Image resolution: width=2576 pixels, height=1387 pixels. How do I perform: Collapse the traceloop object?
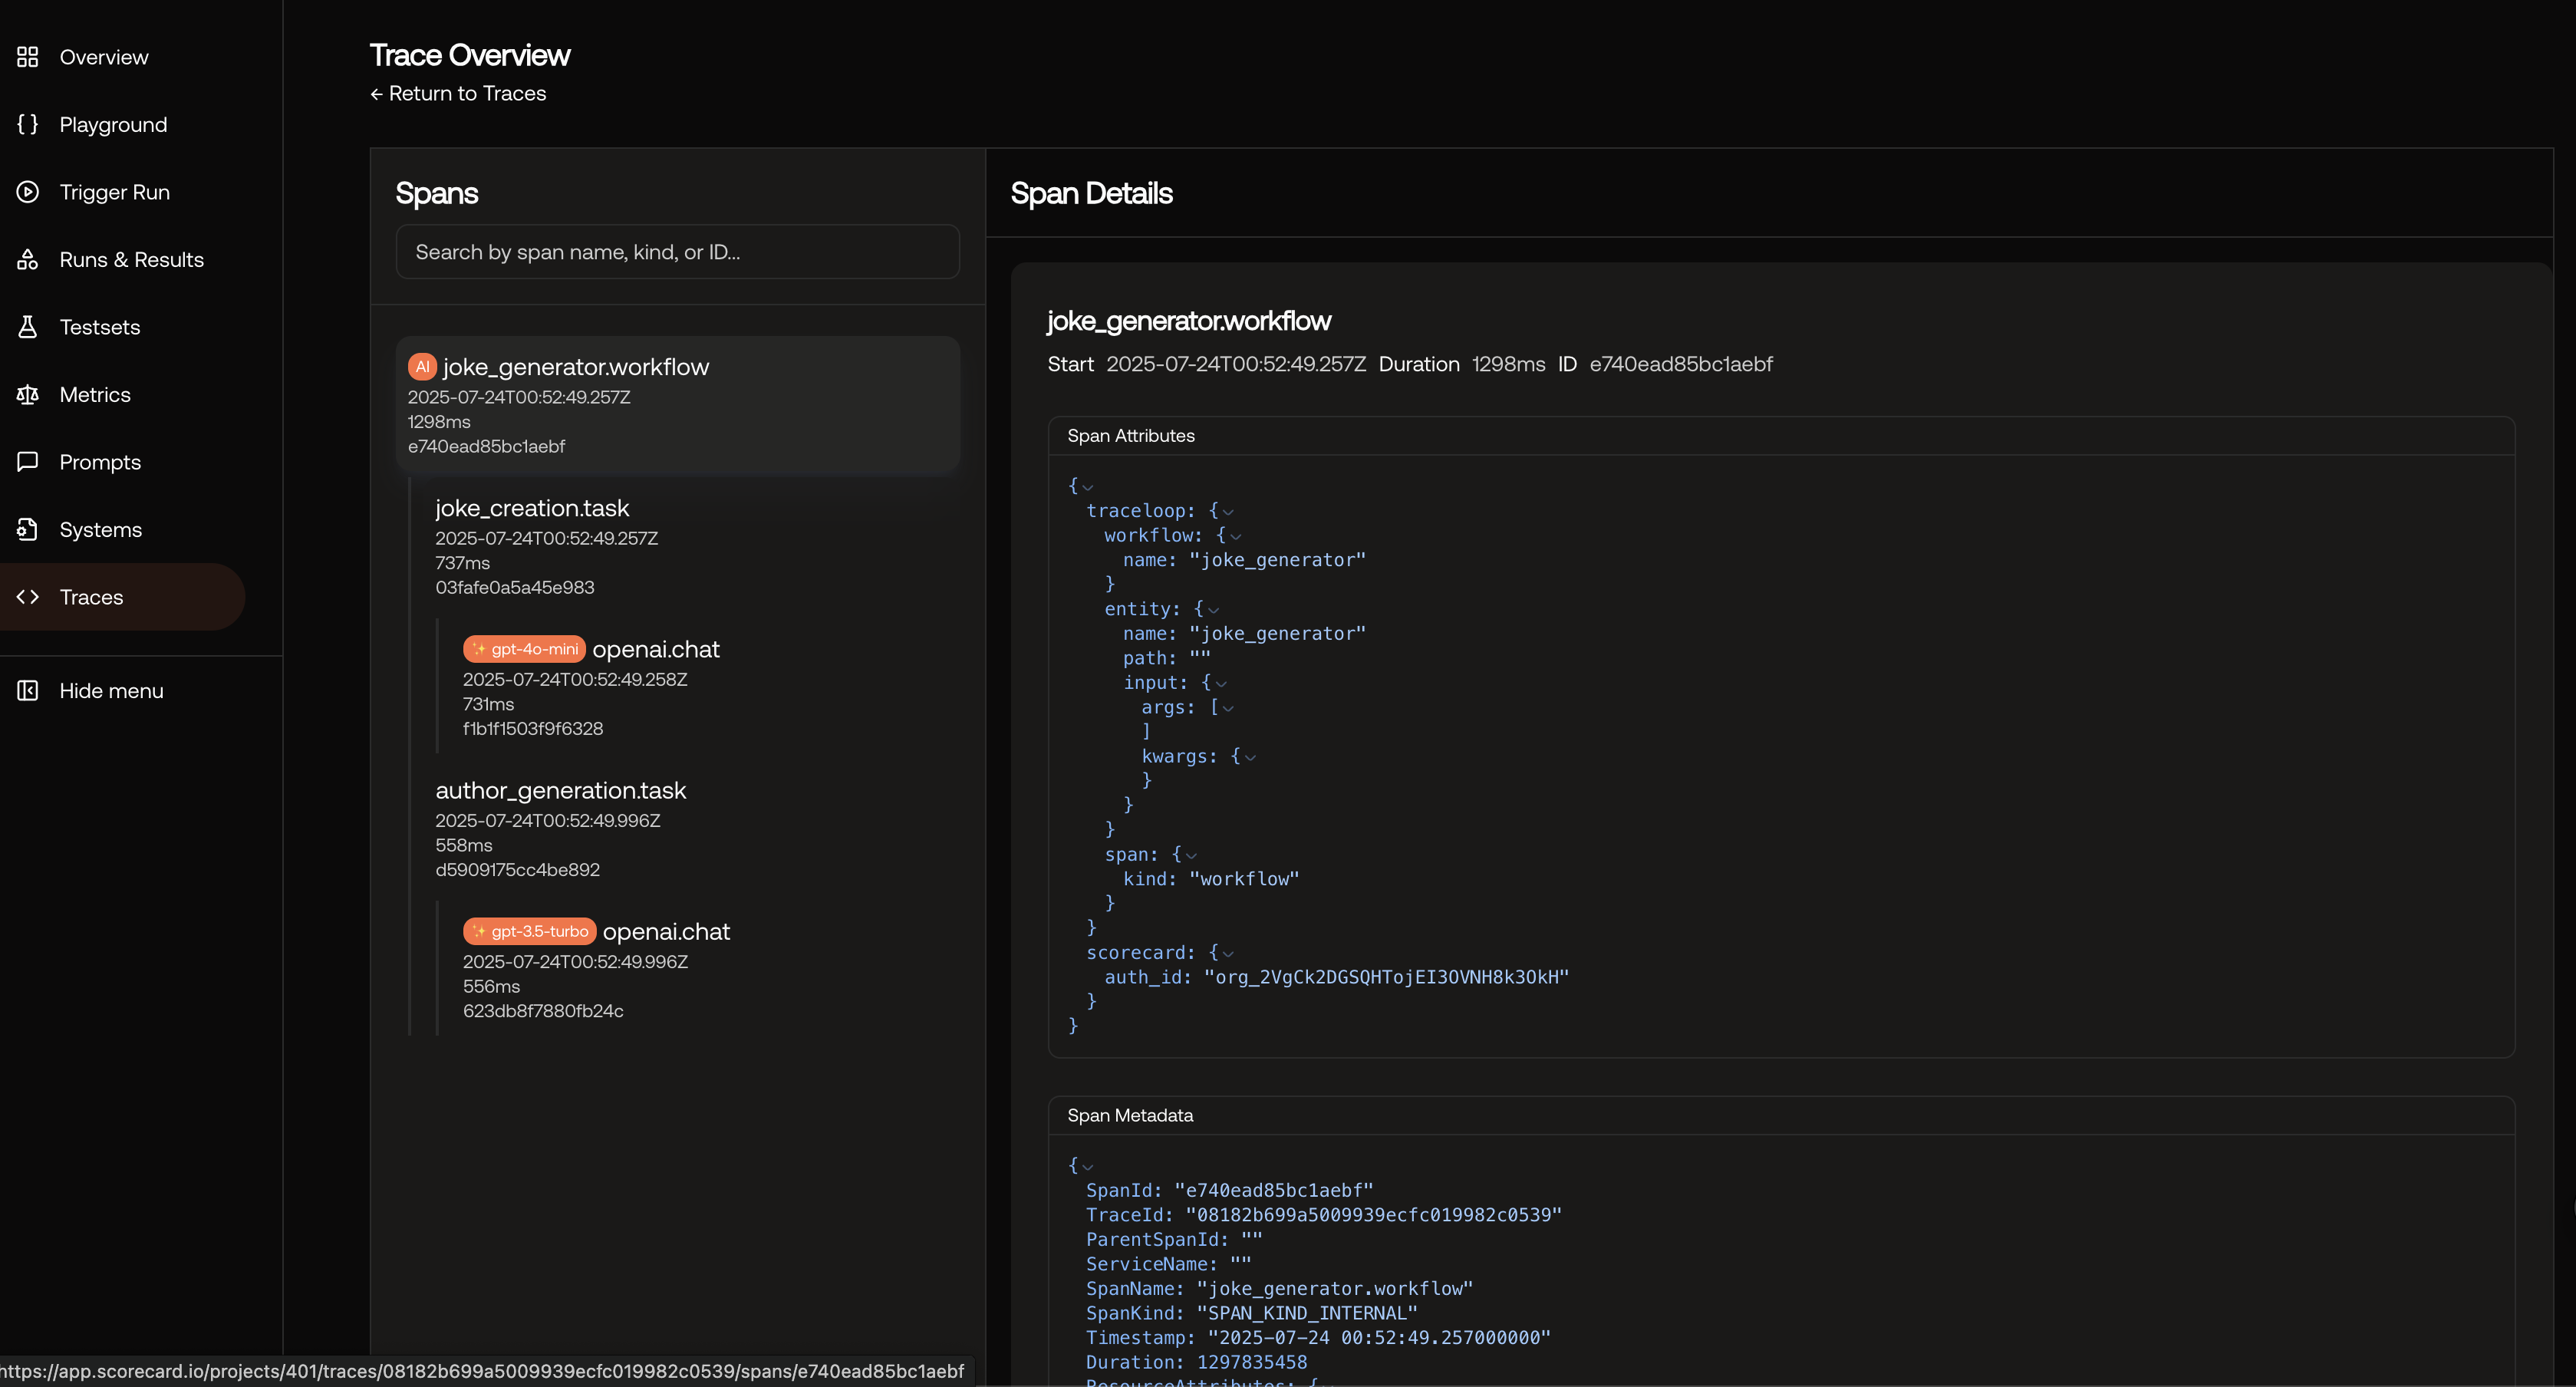(1228, 512)
